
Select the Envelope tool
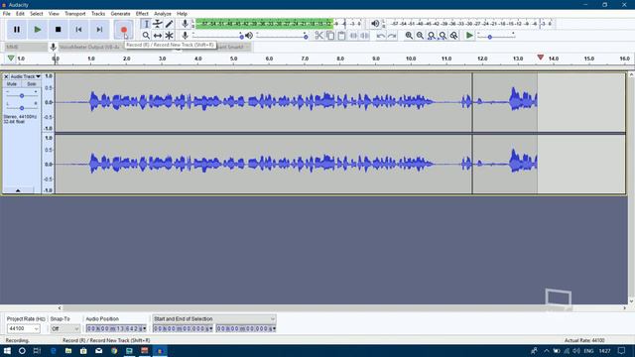[x=158, y=24]
